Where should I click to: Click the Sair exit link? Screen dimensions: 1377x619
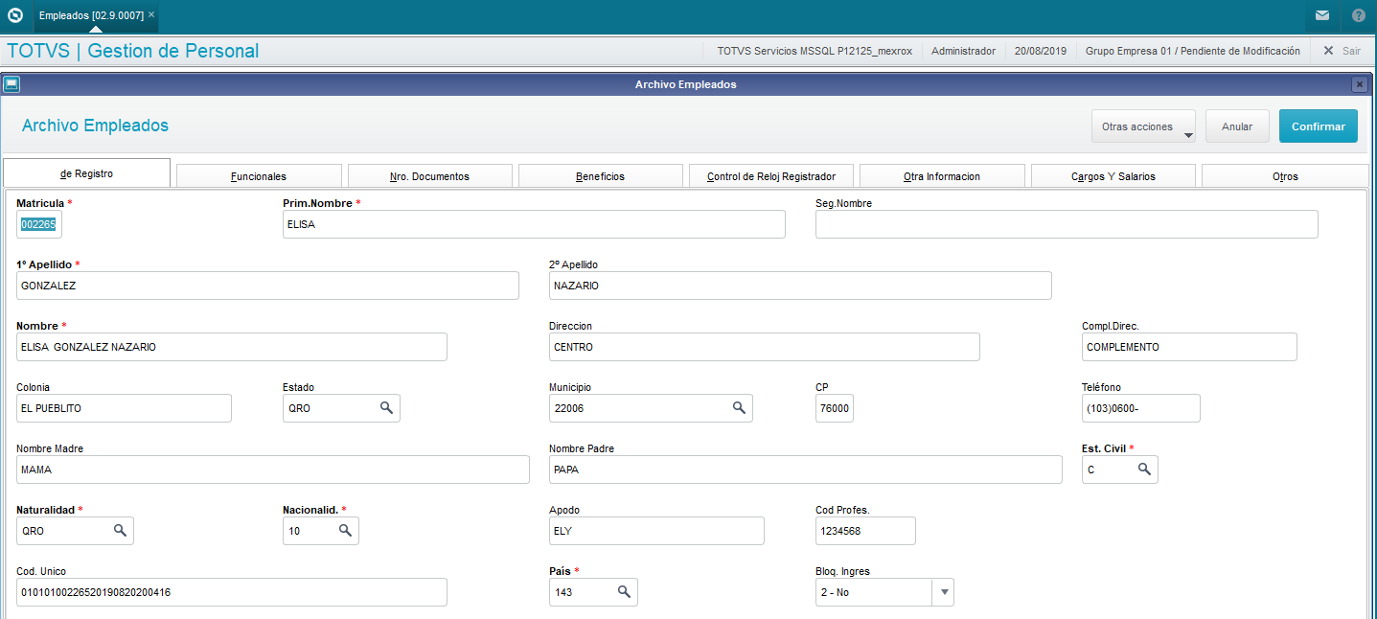pos(1351,51)
